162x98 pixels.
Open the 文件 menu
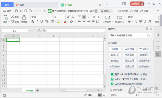tap(7, 11)
